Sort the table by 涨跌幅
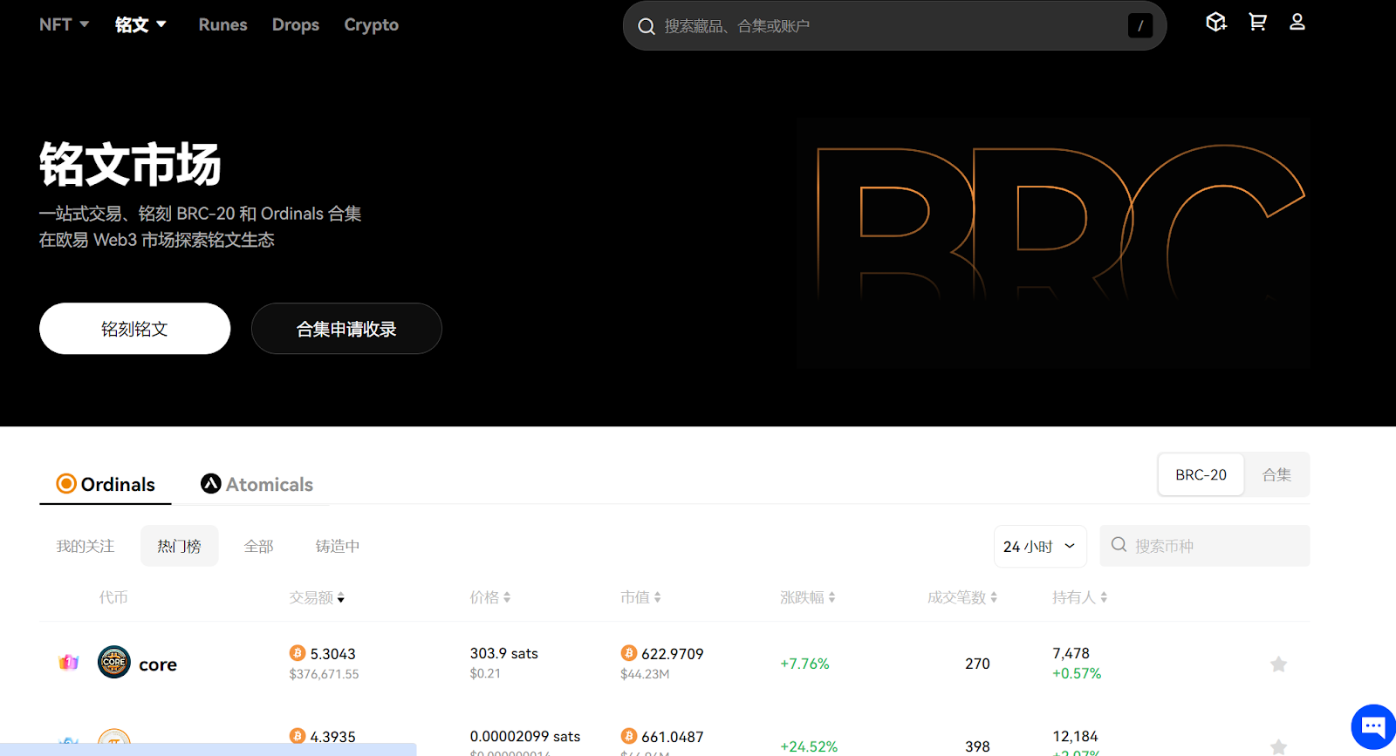The height and width of the screenshot is (756, 1396). pos(808,597)
